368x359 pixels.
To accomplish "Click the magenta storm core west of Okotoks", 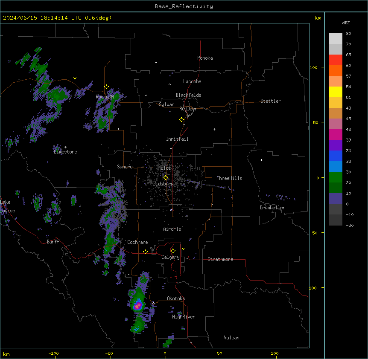I will pos(138,305).
